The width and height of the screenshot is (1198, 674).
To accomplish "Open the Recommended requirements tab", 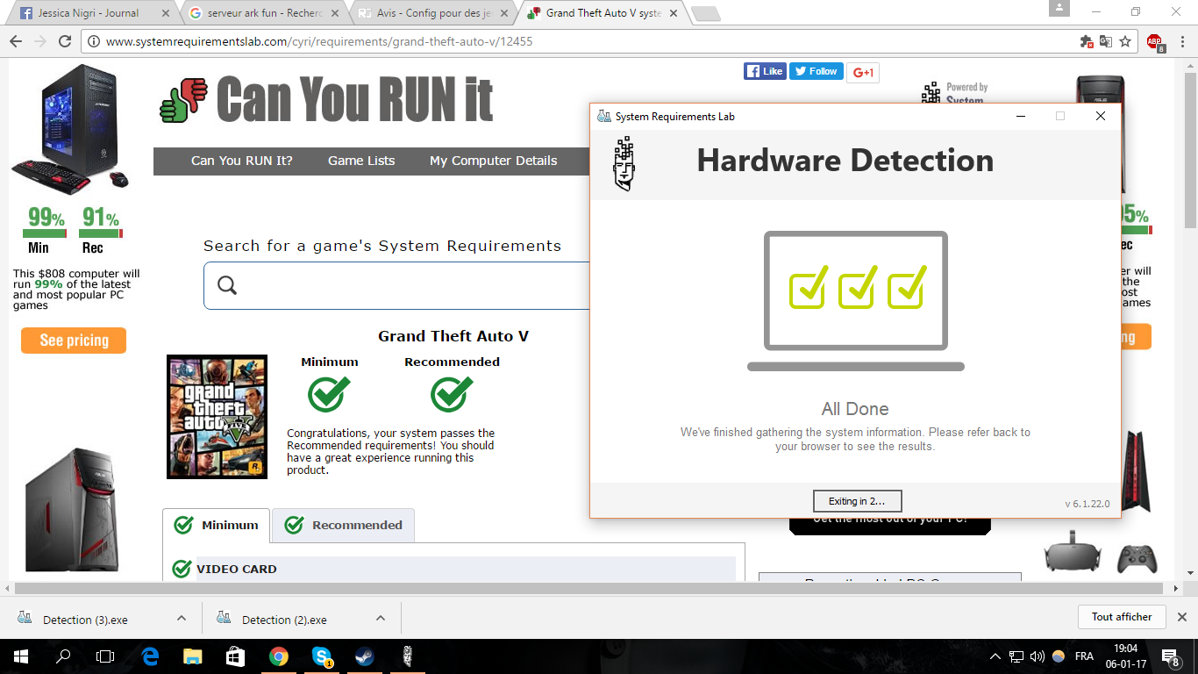I will [x=343, y=525].
